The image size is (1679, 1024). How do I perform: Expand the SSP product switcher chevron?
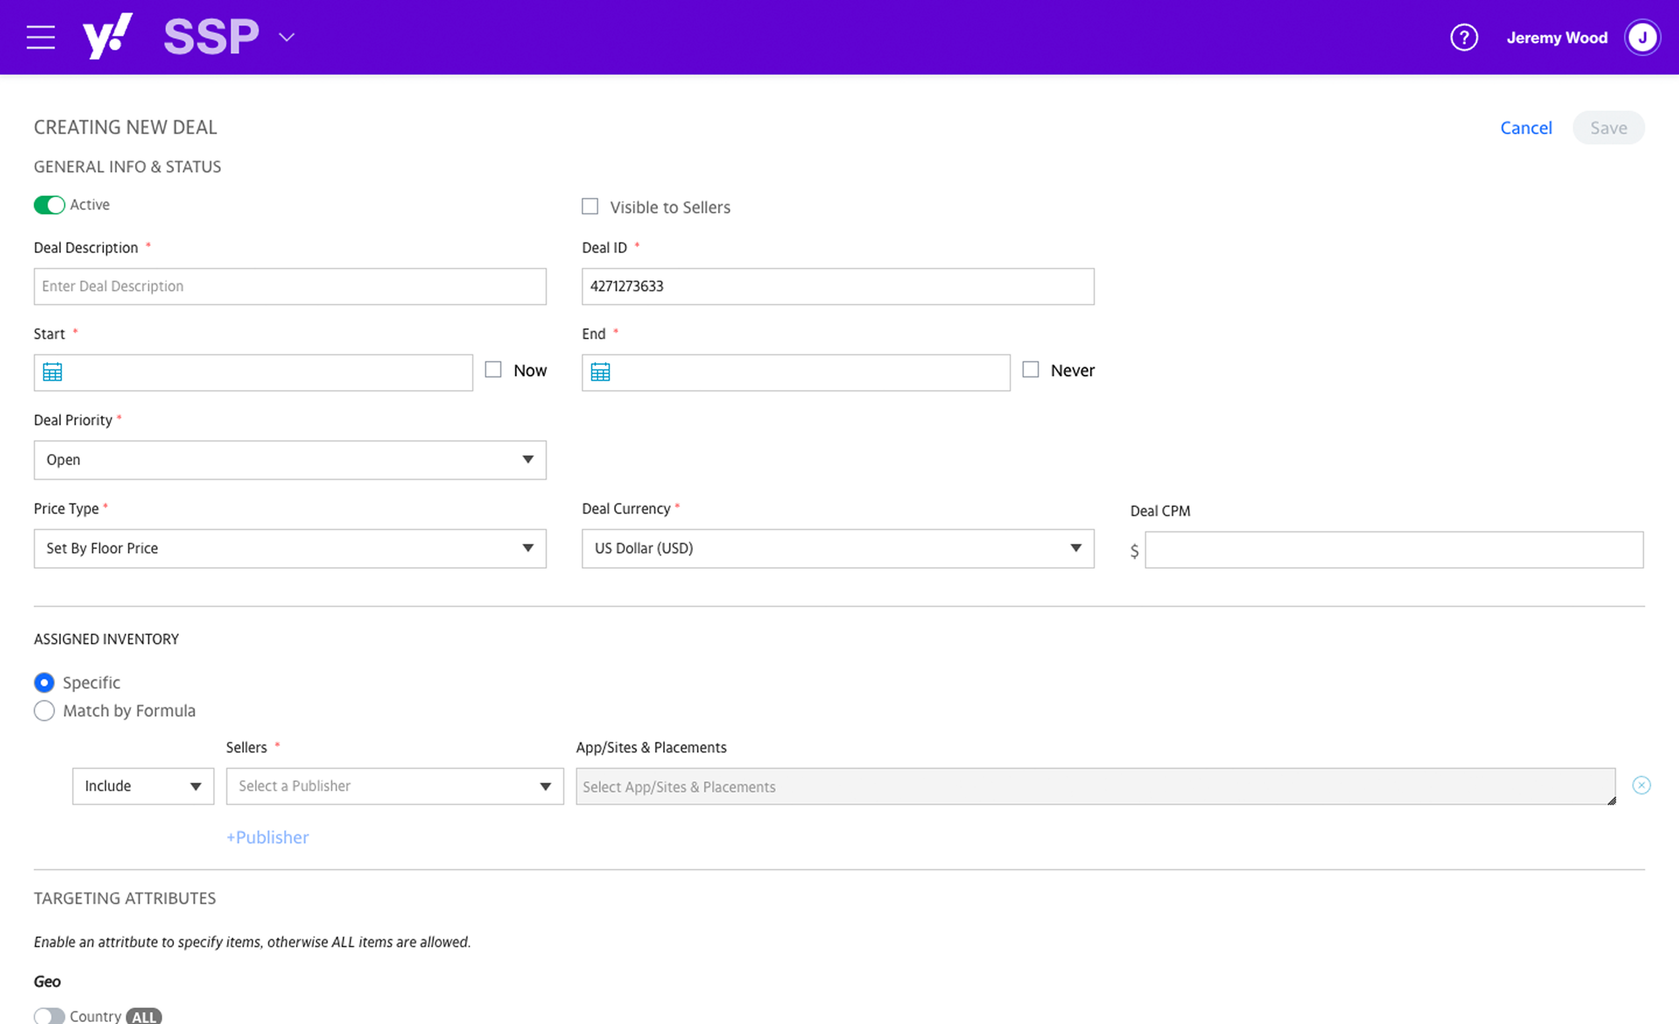pyautogui.click(x=287, y=38)
